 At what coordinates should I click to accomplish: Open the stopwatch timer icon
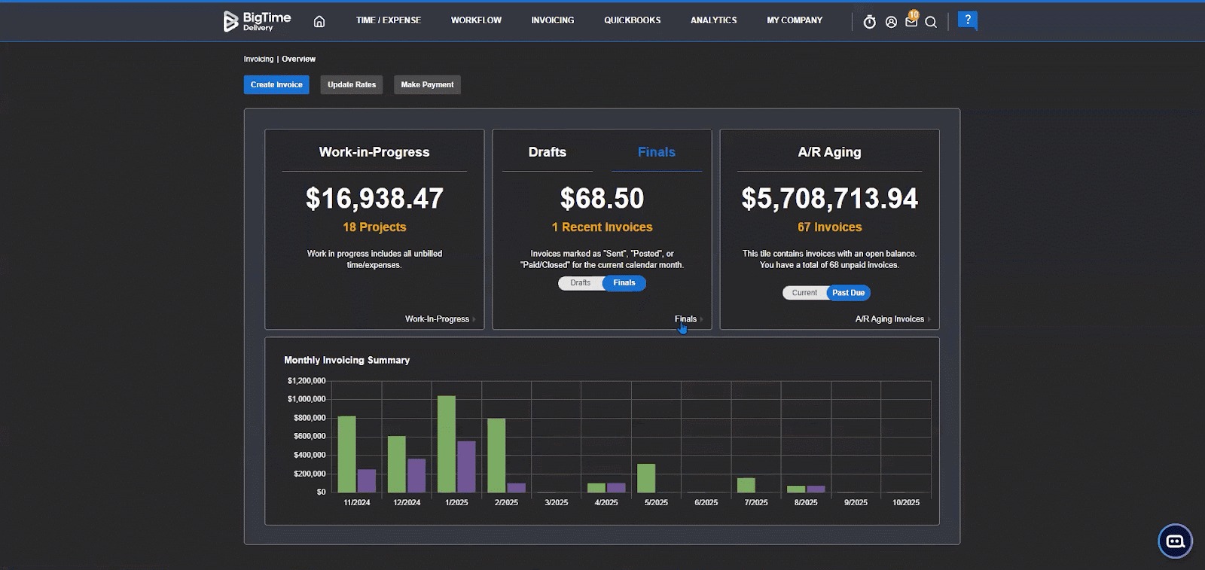point(869,22)
